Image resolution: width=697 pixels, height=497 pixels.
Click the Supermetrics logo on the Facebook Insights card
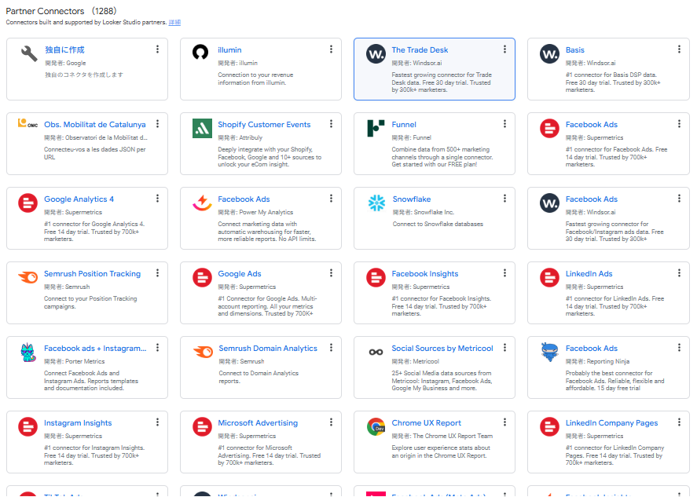[376, 278]
